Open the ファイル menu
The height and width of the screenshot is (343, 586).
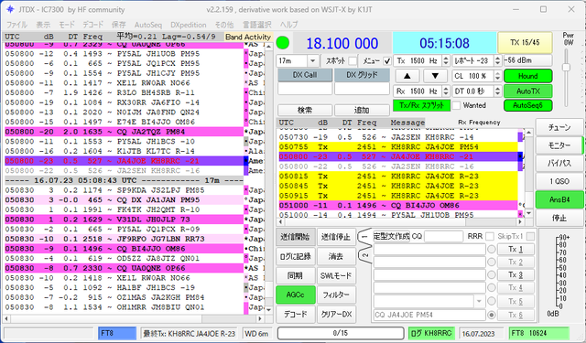(16, 25)
